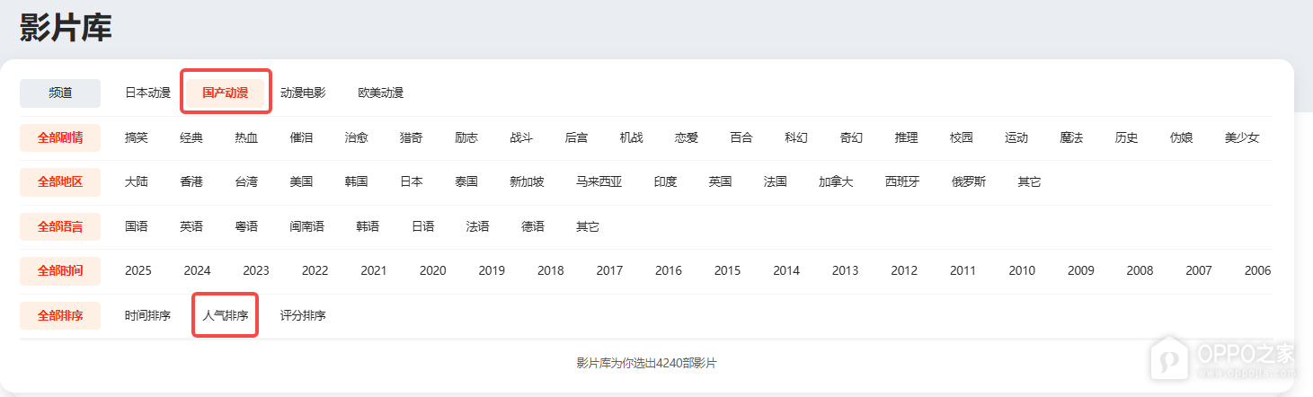The image size is (1313, 397).
Task: Select 全部排序 option
Action: pos(60,315)
